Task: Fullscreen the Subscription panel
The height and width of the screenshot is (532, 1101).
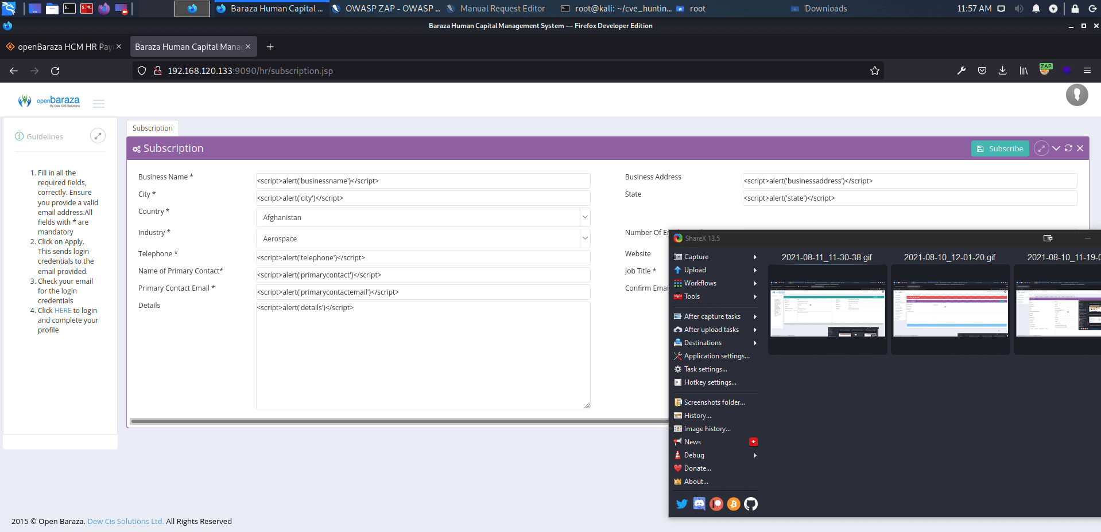Action: [x=1041, y=148]
